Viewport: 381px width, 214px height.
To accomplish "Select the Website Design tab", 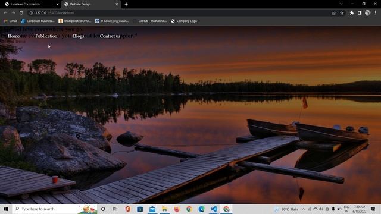I will (90, 4).
